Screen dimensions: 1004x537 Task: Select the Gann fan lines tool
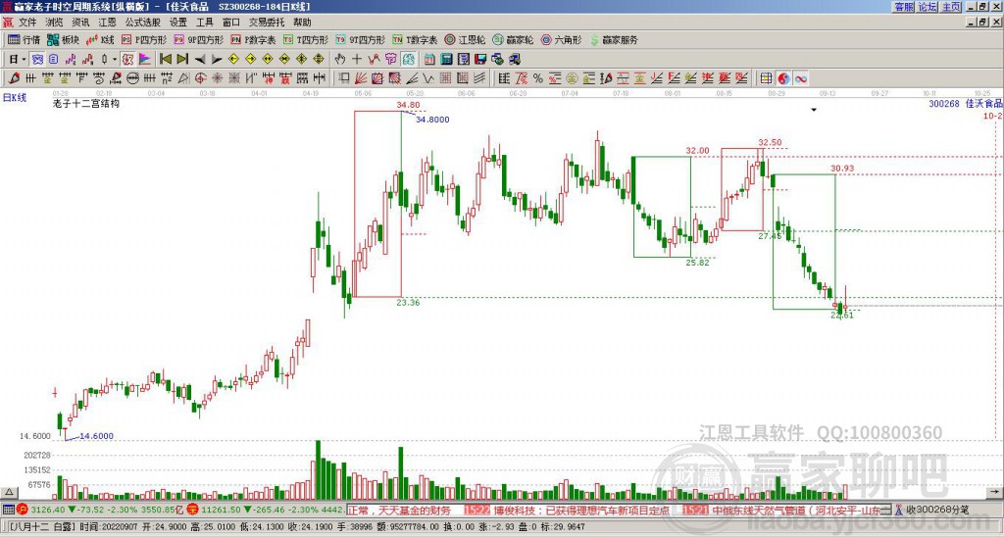(362, 78)
